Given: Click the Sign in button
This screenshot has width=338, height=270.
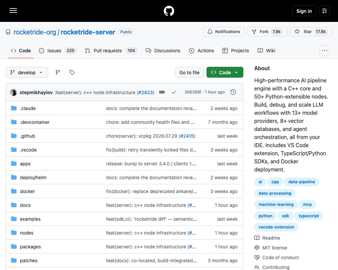Looking at the screenshot, I should 304,11.
